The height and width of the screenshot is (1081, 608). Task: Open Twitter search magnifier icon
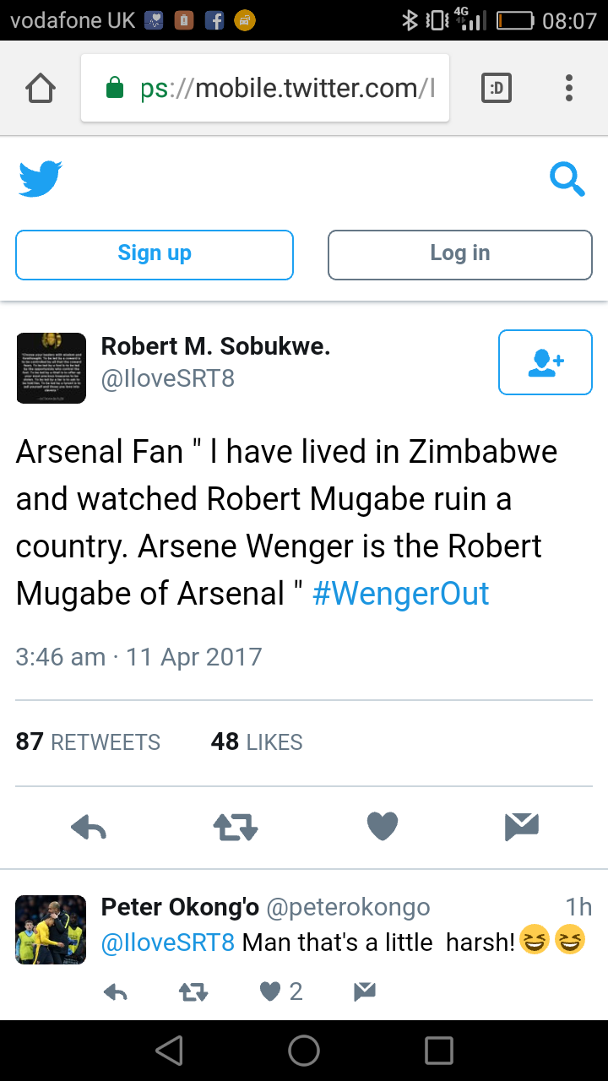(x=567, y=180)
